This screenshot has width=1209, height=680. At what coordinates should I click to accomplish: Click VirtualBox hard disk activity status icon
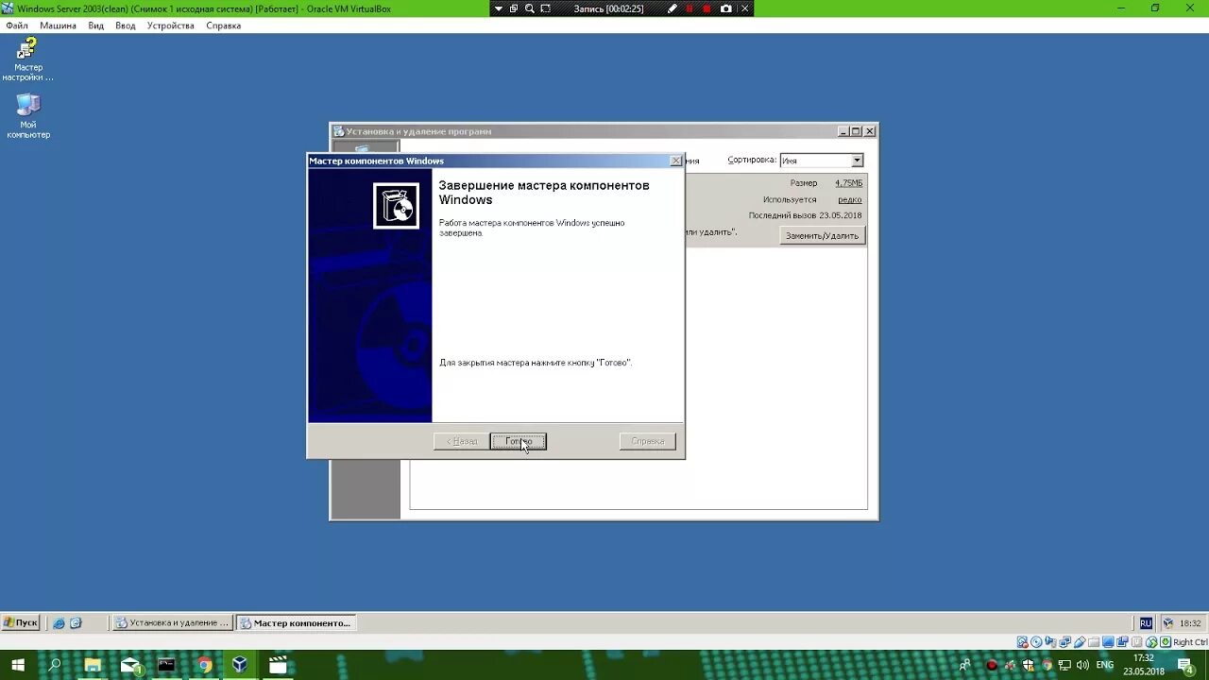click(x=1022, y=642)
